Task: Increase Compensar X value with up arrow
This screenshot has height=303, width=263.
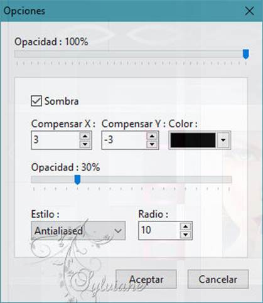Action: click(85, 136)
